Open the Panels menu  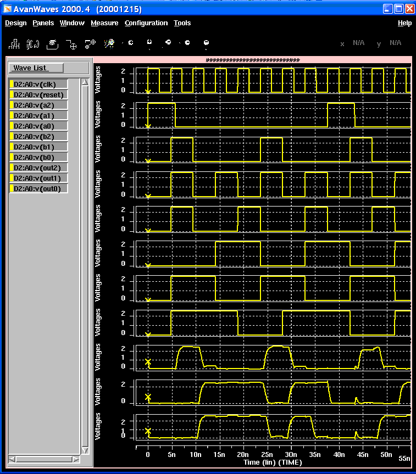(43, 23)
